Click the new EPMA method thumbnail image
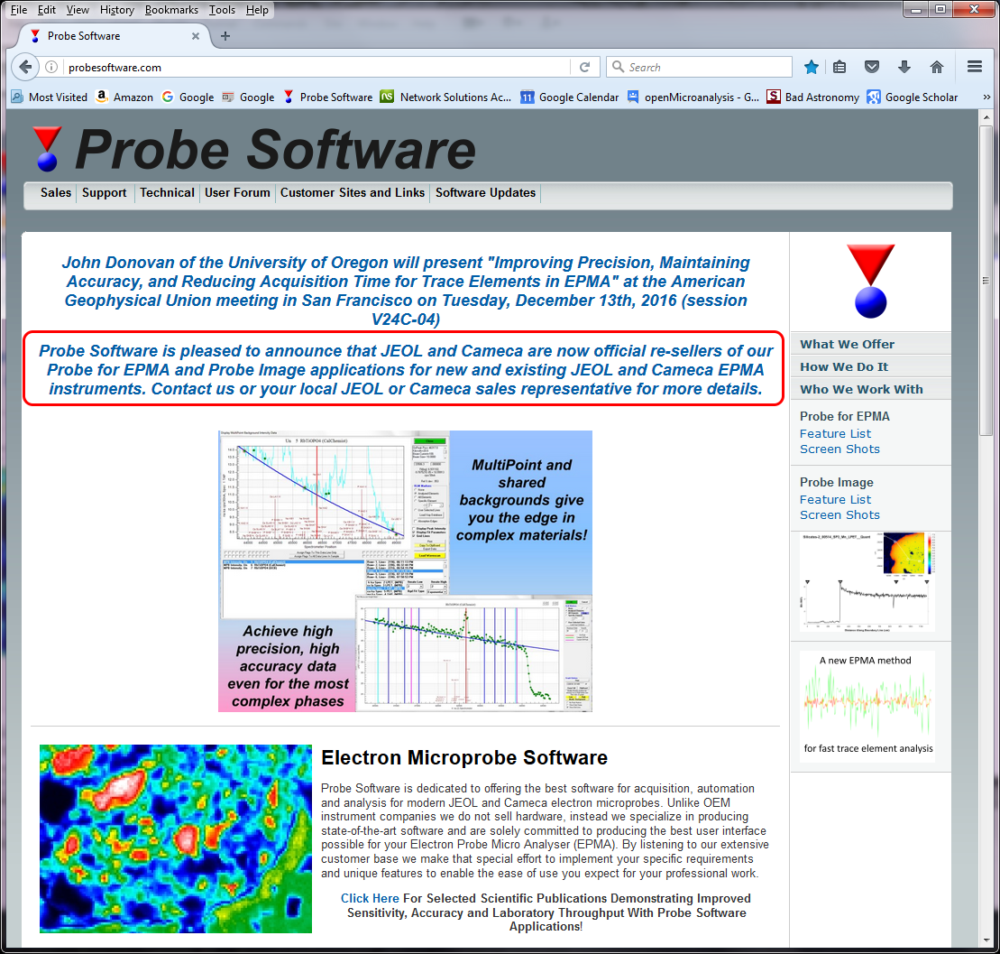Screen dimensions: 1000x954 pyautogui.click(x=867, y=705)
